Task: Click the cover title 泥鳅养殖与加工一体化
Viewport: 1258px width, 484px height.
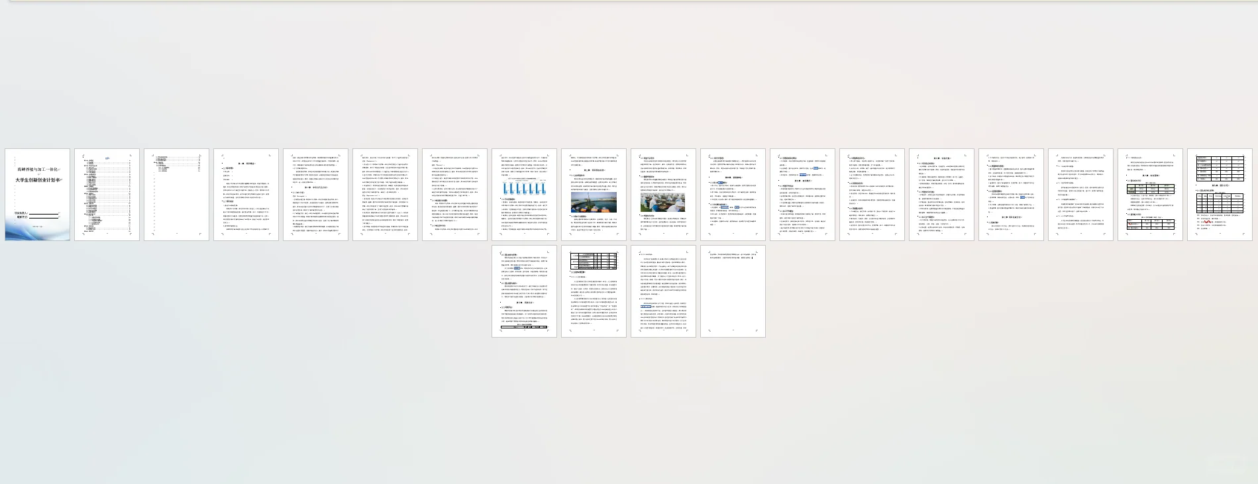Action: [x=38, y=169]
